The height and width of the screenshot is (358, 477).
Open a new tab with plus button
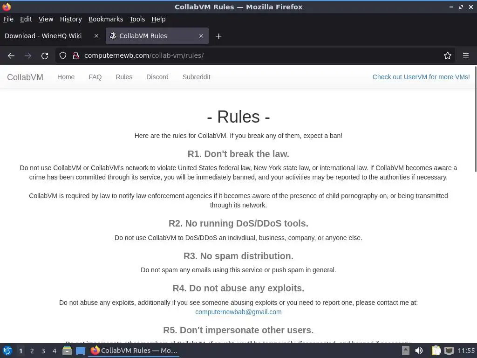coord(218,36)
